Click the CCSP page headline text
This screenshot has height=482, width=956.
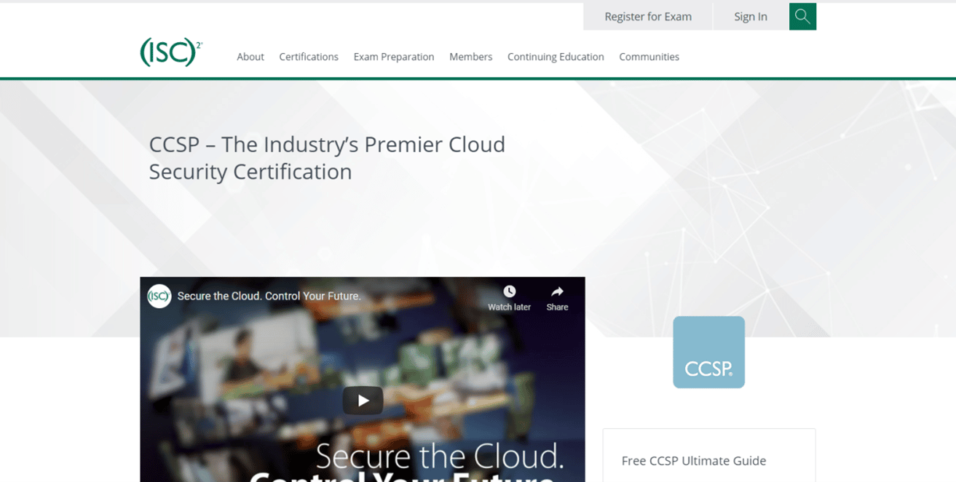[x=327, y=158]
